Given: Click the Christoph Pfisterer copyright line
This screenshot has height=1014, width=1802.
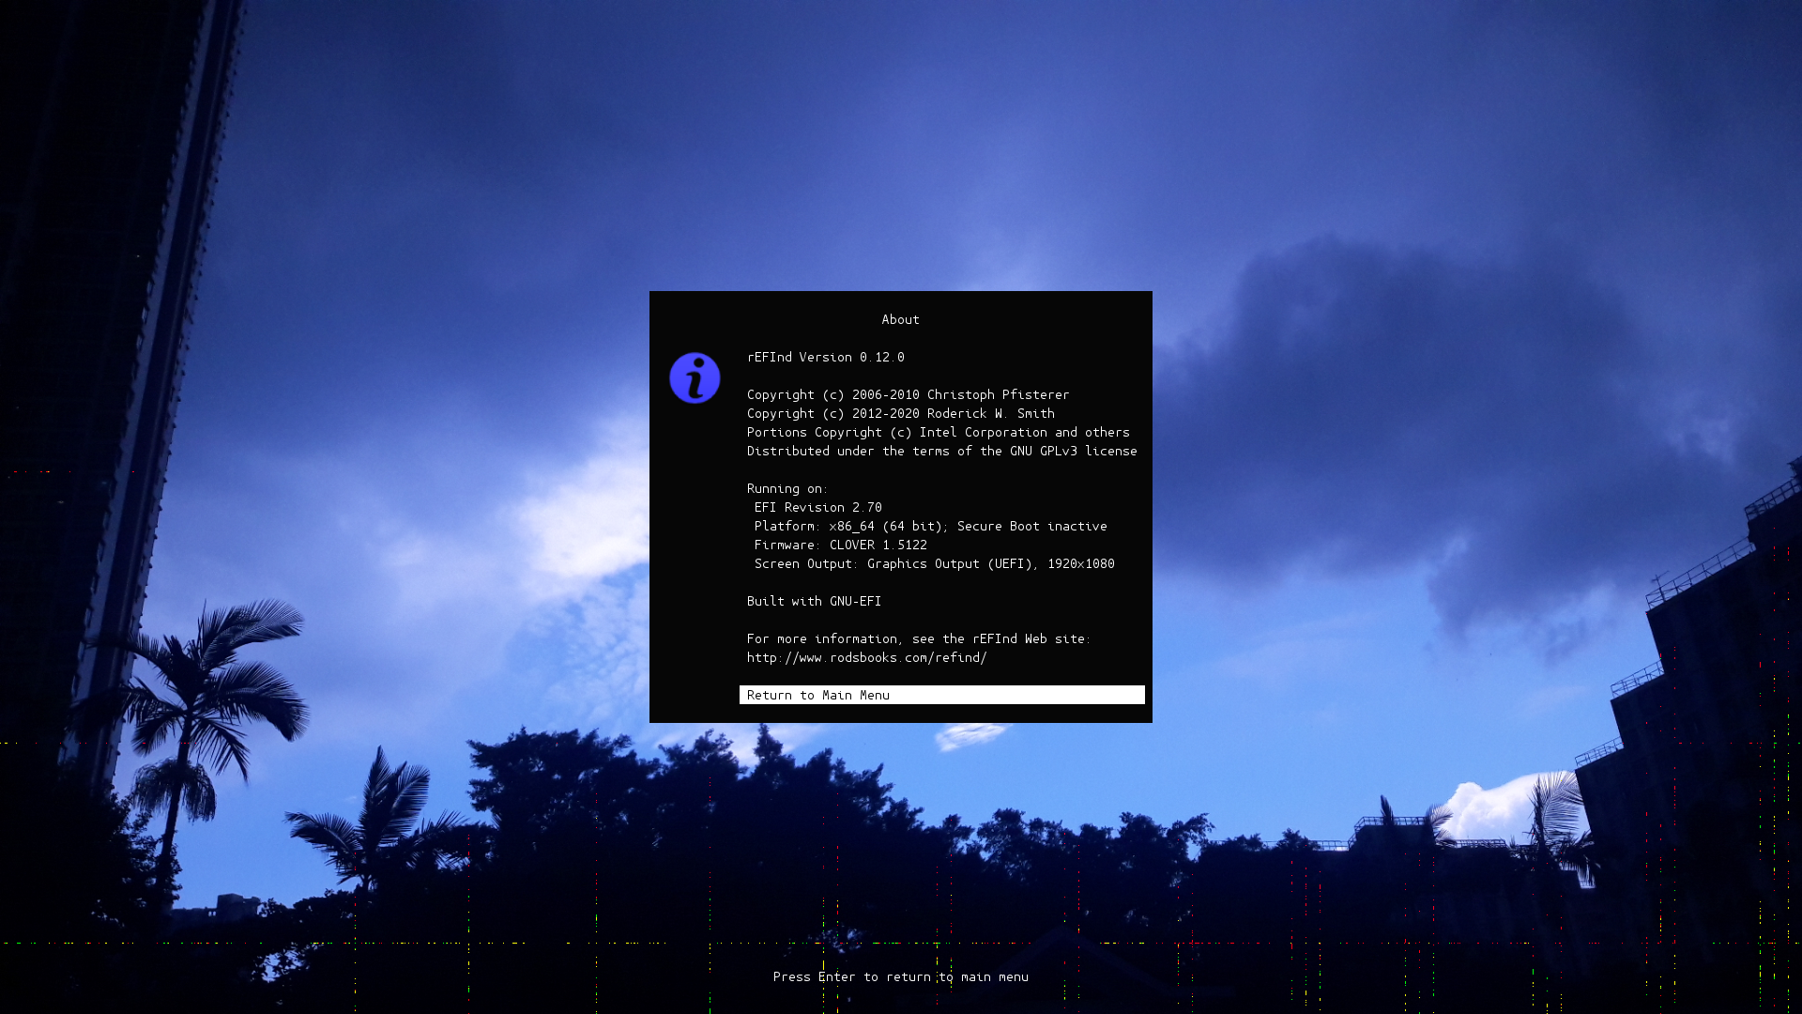Looking at the screenshot, I should 908,394.
